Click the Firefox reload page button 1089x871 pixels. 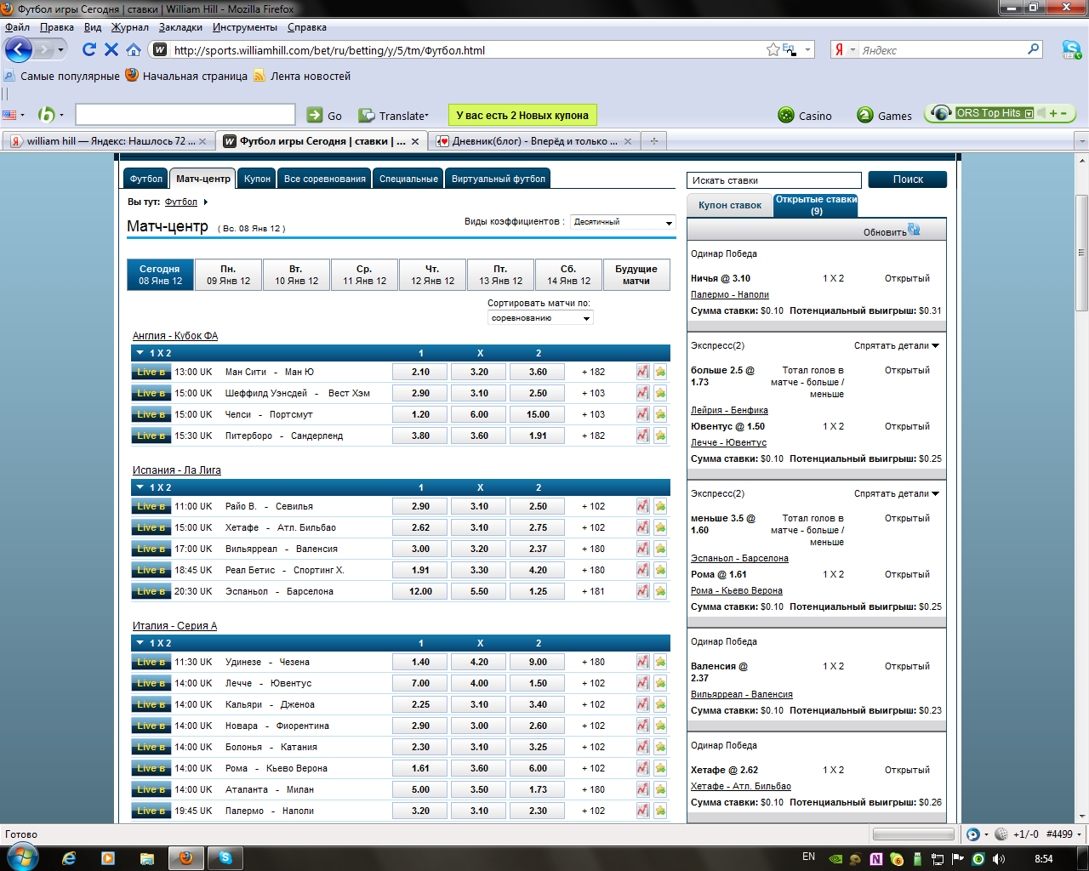88,50
